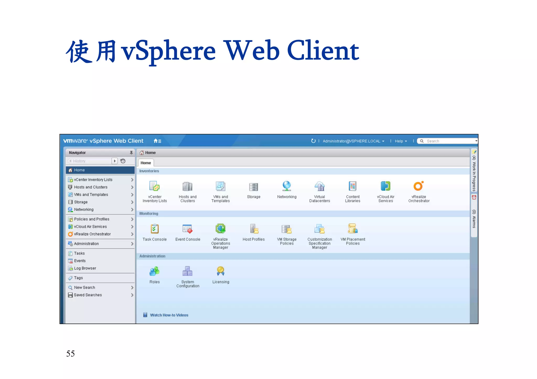The image size is (537, 379).
Task: Expand Hosts and Clusters chevron in Navigator
Action: pos(132,187)
